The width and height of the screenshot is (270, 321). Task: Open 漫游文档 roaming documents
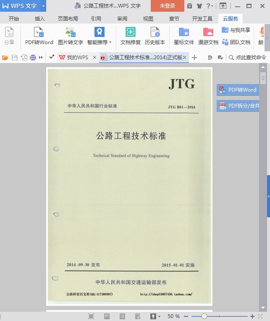tap(208, 36)
